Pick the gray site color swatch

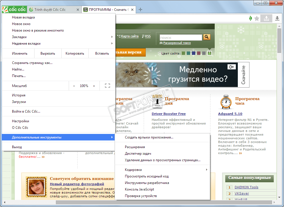204,53
